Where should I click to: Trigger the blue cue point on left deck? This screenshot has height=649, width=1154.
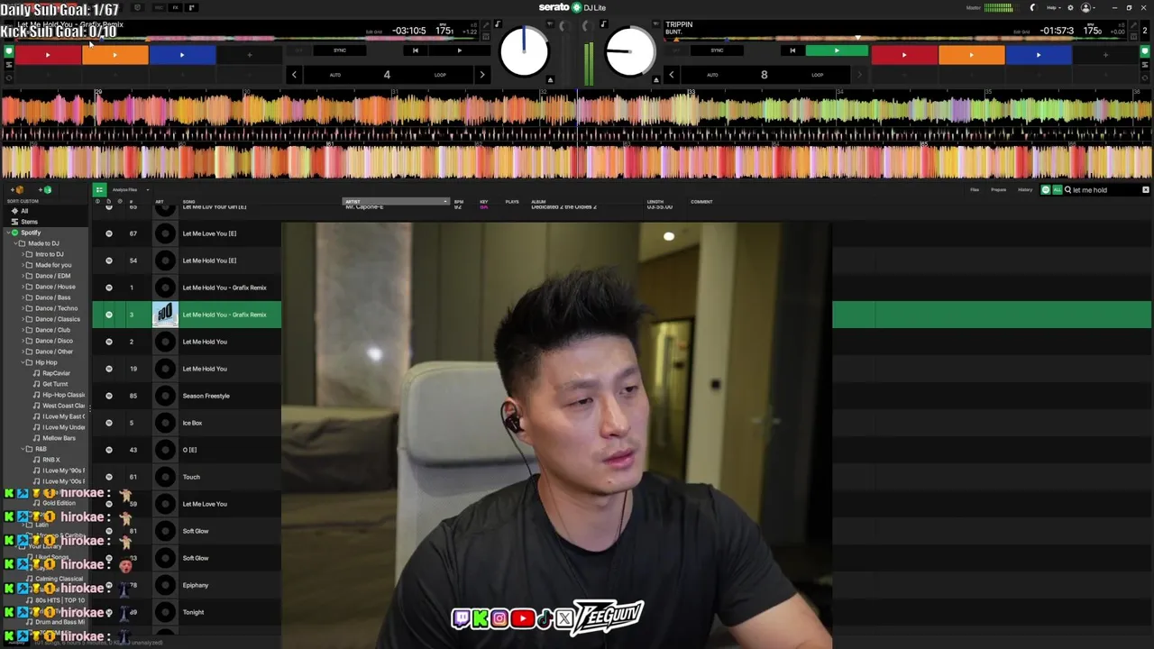point(181,55)
